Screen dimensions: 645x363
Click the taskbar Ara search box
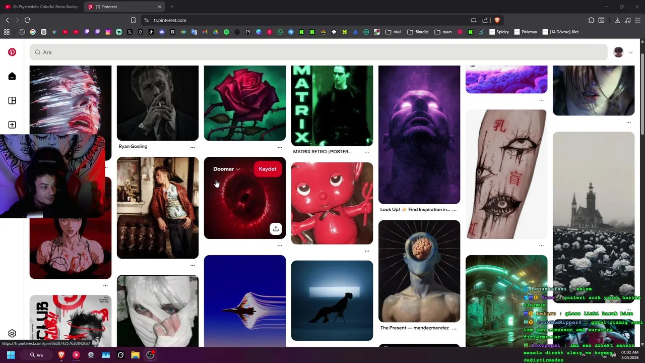[x=37, y=355]
